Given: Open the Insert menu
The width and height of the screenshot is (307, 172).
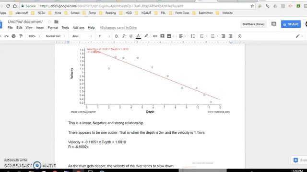Looking at the screenshot, I should pos(40,28).
